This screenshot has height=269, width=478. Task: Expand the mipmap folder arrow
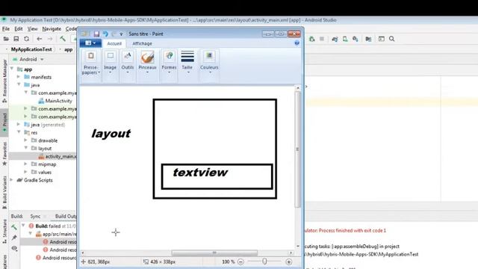[x=25, y=164]
